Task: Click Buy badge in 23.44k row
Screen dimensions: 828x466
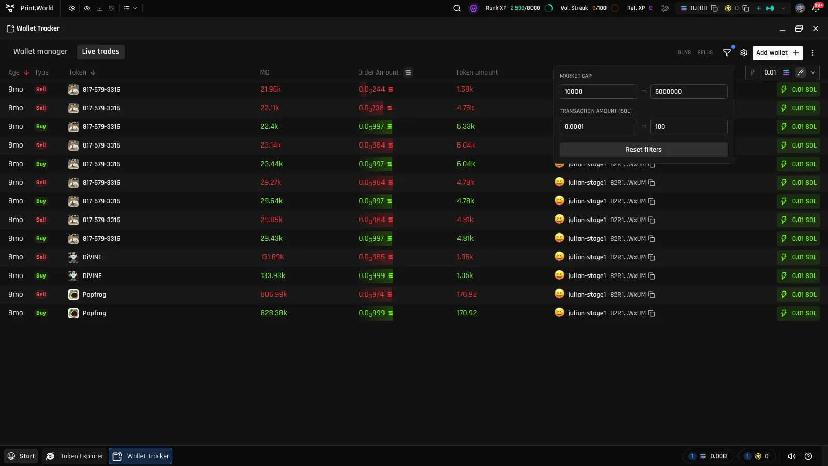Action: [41, 164]
